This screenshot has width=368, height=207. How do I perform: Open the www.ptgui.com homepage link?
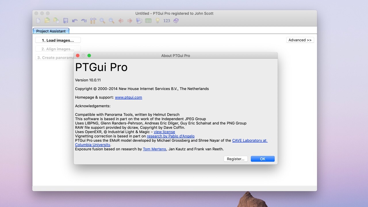(128, 97)
